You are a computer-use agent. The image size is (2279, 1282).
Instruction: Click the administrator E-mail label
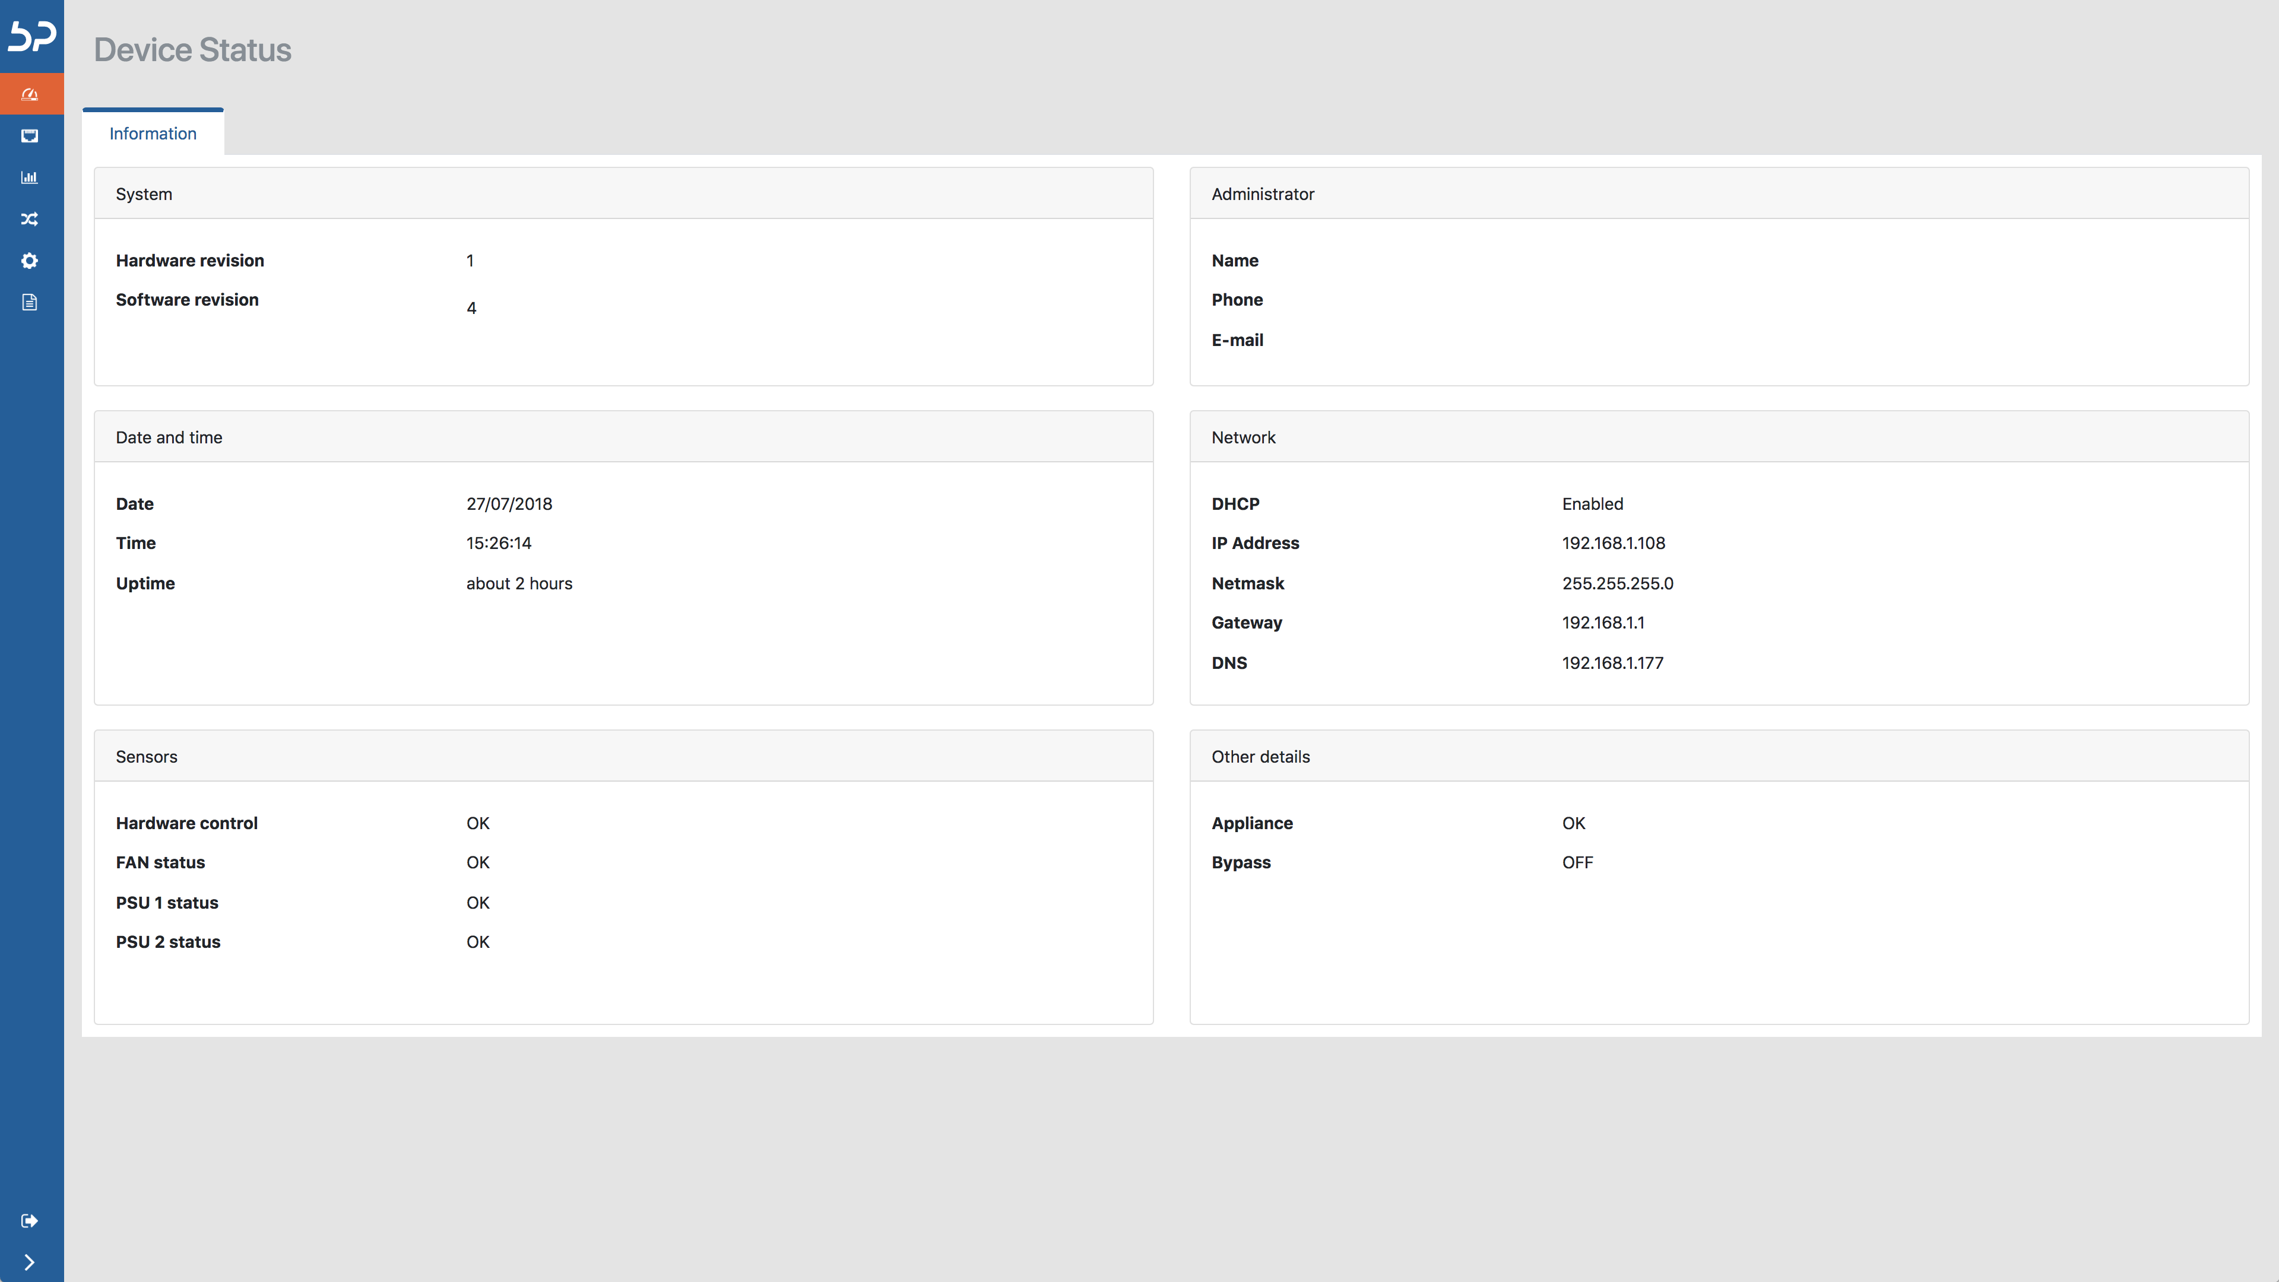tap(1237, 339)
